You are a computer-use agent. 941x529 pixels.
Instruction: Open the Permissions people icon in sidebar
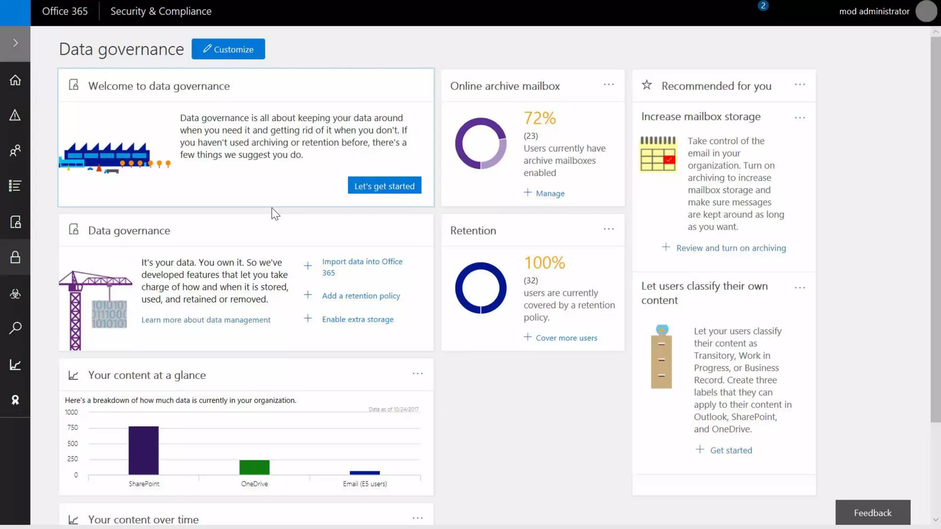tap(15, 151)
